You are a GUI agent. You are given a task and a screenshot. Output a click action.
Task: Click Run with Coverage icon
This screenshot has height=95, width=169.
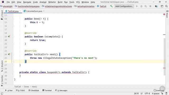[x=146, y=6]
